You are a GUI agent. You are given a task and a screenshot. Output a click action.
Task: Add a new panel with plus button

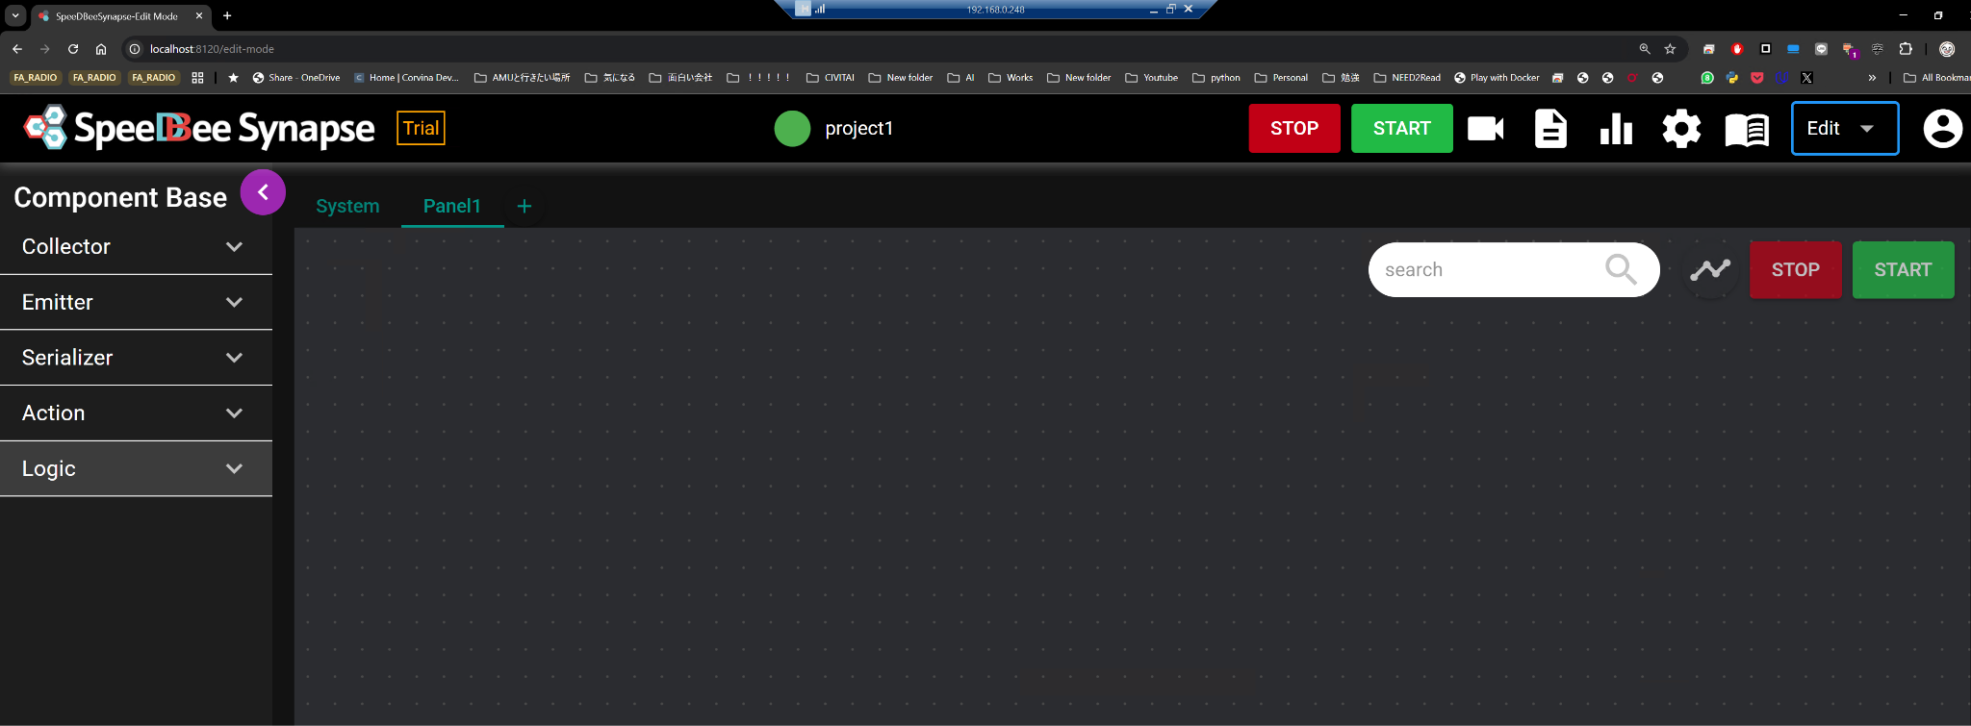pos(525,207)
